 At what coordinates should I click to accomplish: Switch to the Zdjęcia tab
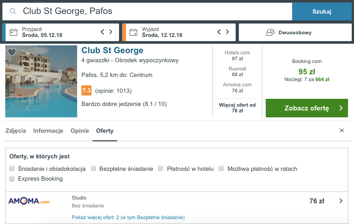point(15,130)
